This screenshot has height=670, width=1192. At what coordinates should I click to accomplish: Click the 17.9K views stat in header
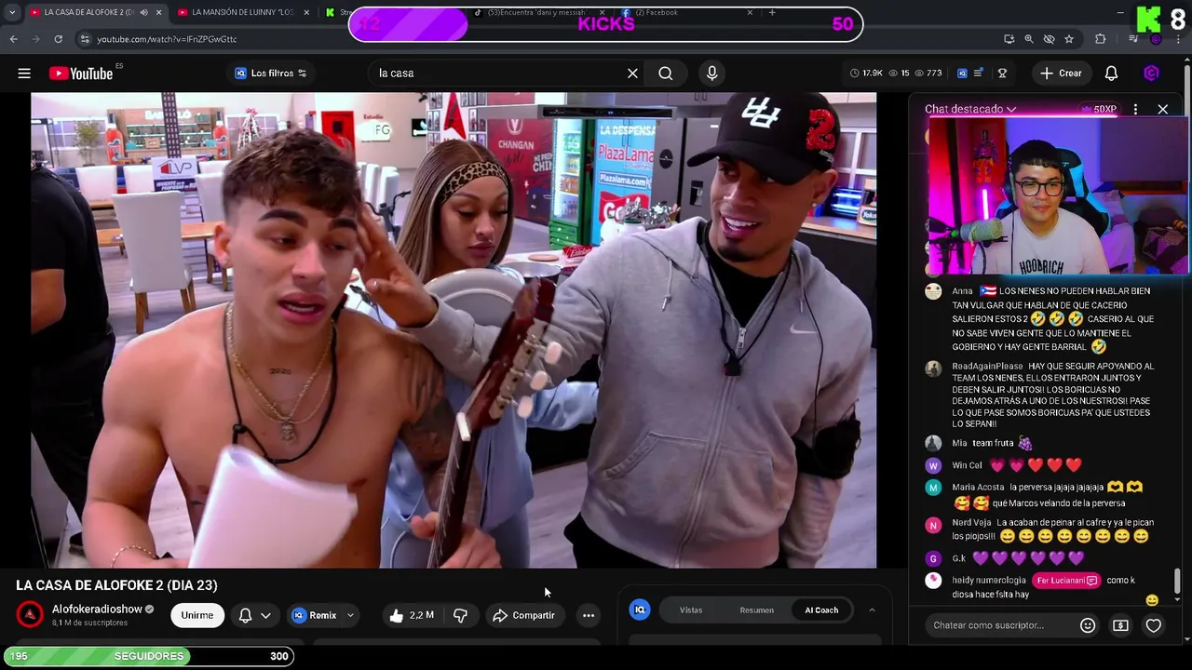(x=866, y=74)
